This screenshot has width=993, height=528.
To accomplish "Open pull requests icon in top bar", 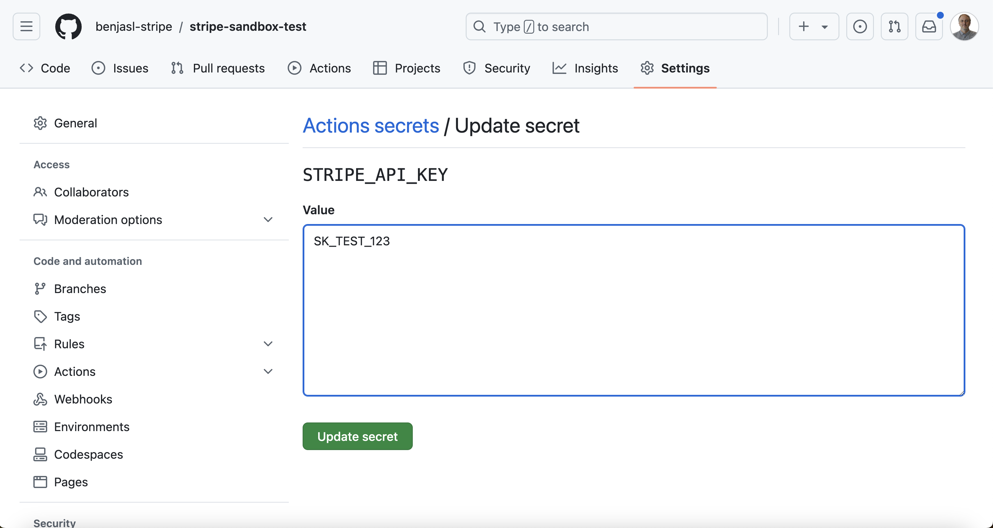I will 894,26.
